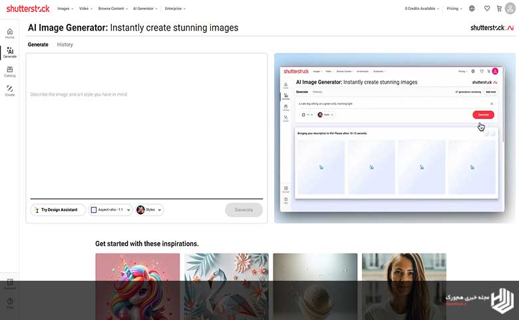Open the Aspect ratio 1:1 dropdown
This screenshot has height=320, width=519.
[110, 210]
